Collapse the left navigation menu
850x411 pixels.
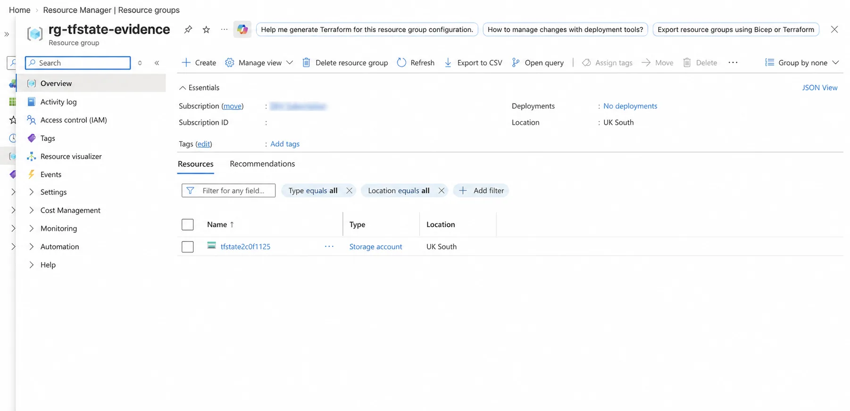tap(157, 63)
